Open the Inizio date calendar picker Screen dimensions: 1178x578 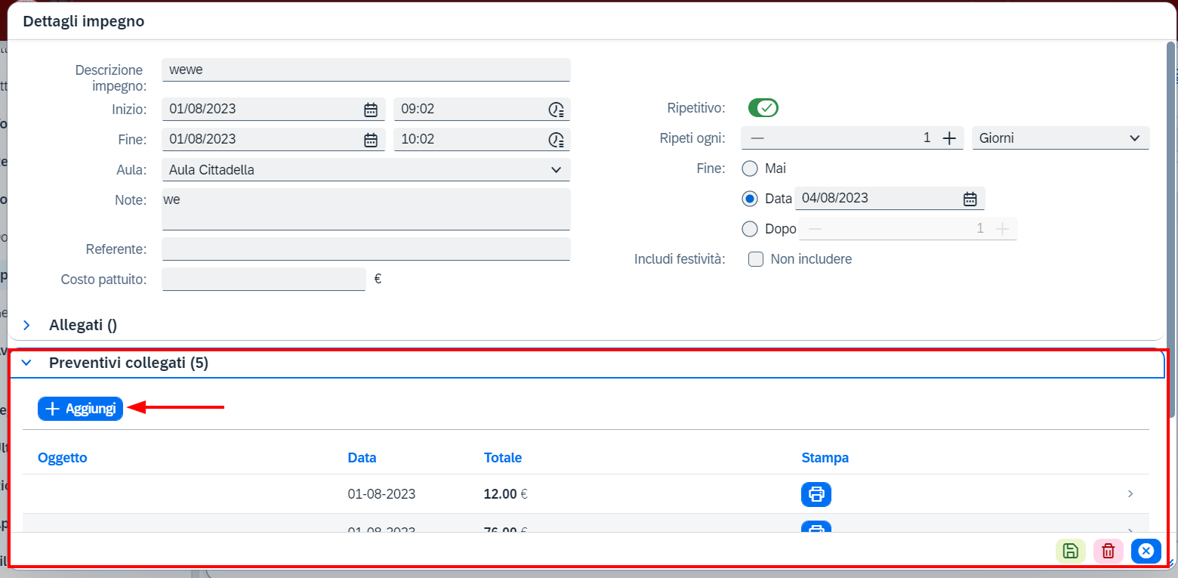click(371, 109)
